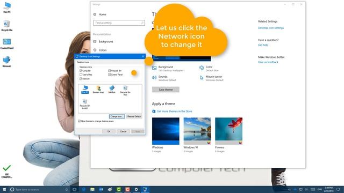Viewport: 344px width, 193px height.
Task: Open the Windows Start menu
Action: point(4,189)
